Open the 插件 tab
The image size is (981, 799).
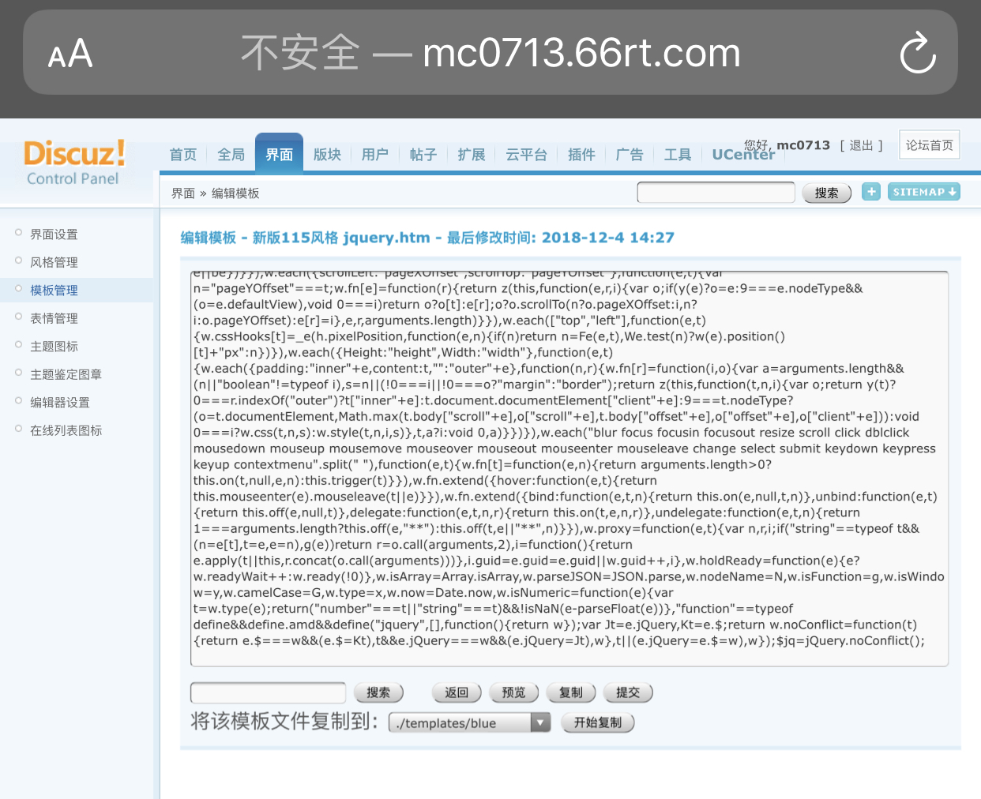(x=581, y=155)
